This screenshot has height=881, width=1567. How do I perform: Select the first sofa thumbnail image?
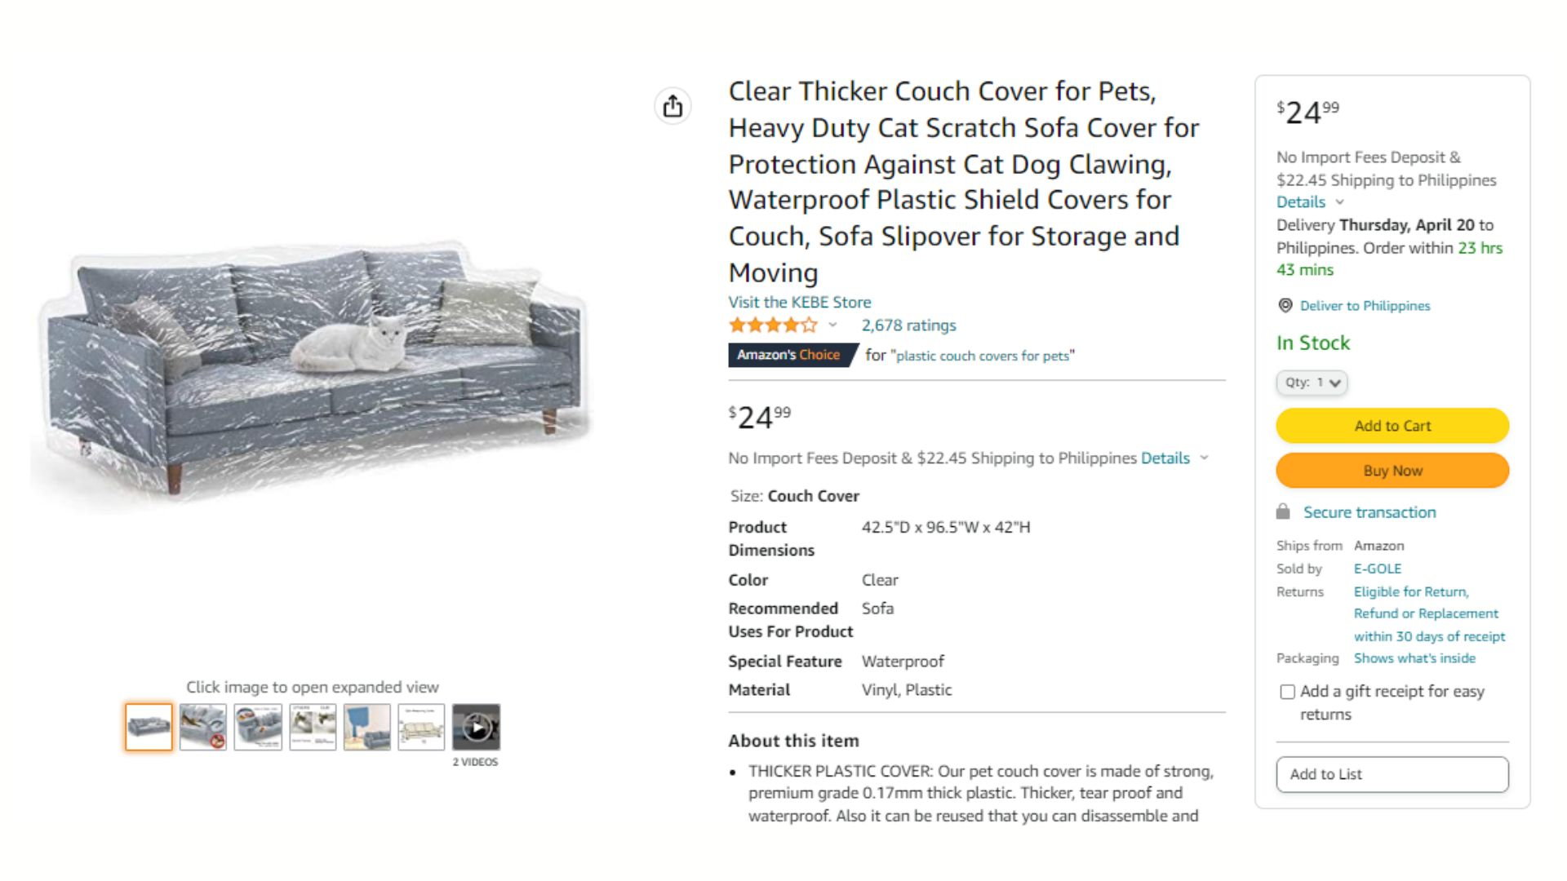[149, 727]
